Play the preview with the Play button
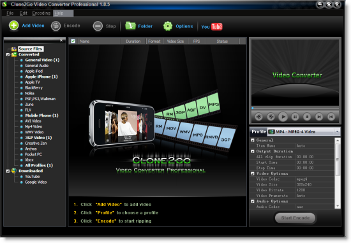Screen dimensions: 351x243 [x=283, y=117]
